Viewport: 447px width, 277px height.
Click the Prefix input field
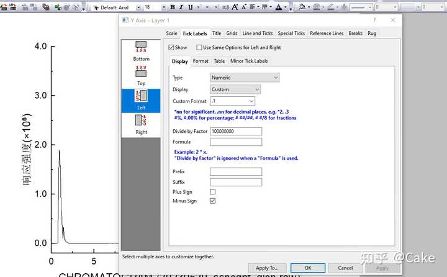coord(236,171)
